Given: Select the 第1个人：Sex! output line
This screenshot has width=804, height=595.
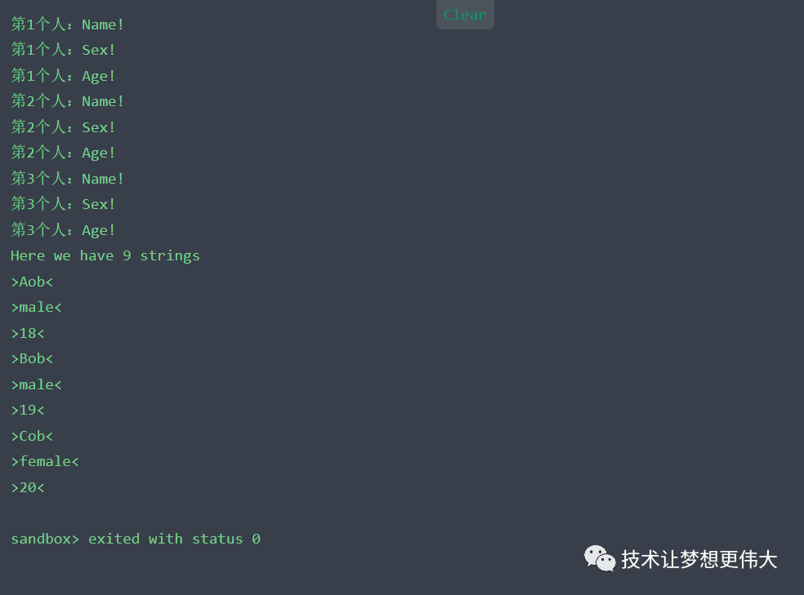Looking at the screenshot, I should click(64, 50).
